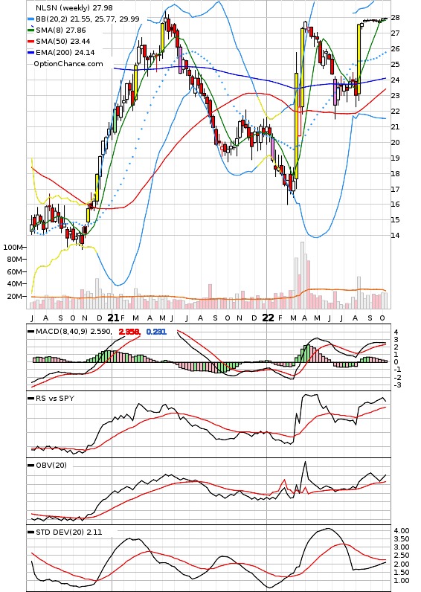The height and width of the screenshot is (592, 421).
Task: Click the 3.00 label on STD DEV axis
Action: pos(402,547)
